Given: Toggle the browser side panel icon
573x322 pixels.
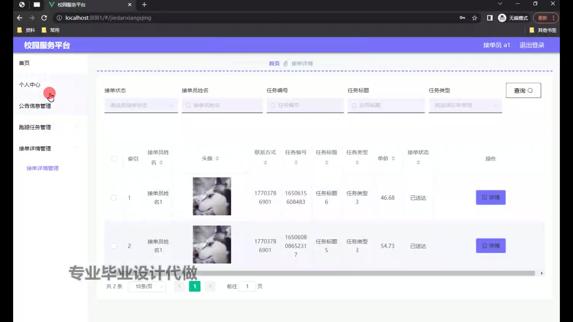Looking at the screenshot, I should [490, 18].
